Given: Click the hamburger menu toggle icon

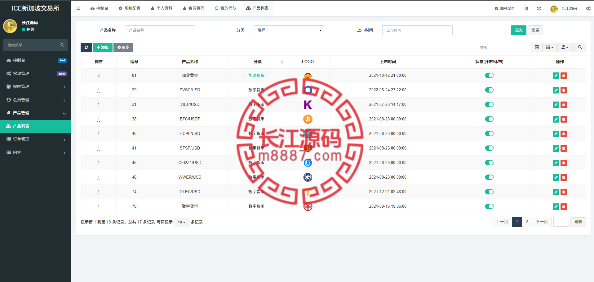Looking at the screenshot, I should (78, 8).
